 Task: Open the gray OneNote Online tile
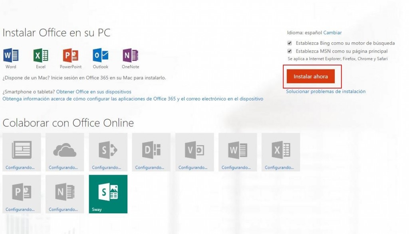tap(65, 194)
